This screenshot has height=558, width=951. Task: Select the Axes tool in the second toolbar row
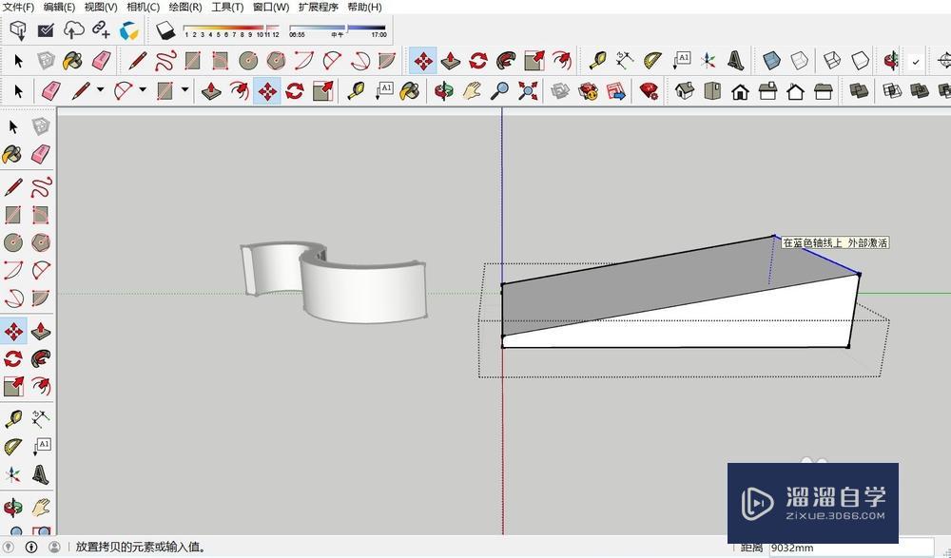(708, 61)
